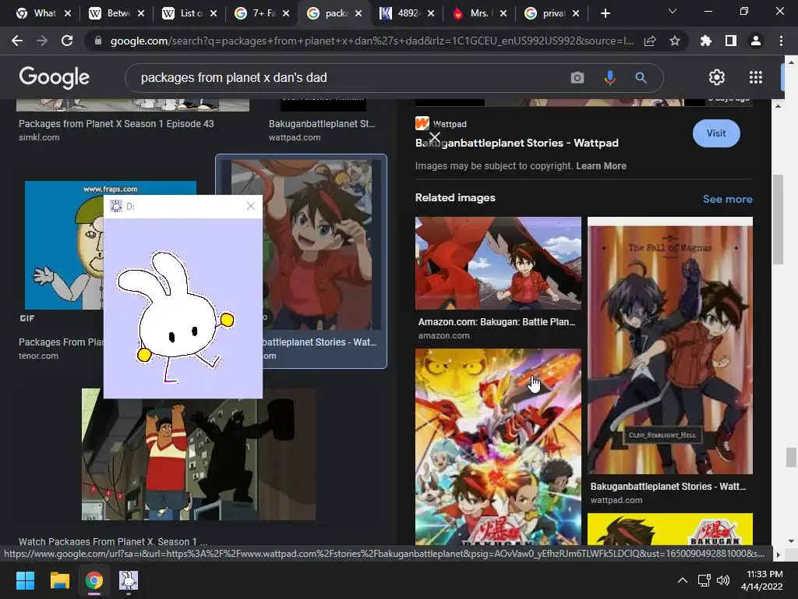The image size is (798, 599).
Task: Go back to the previous page
Action: pyautogui.click(x=17, y=41)
